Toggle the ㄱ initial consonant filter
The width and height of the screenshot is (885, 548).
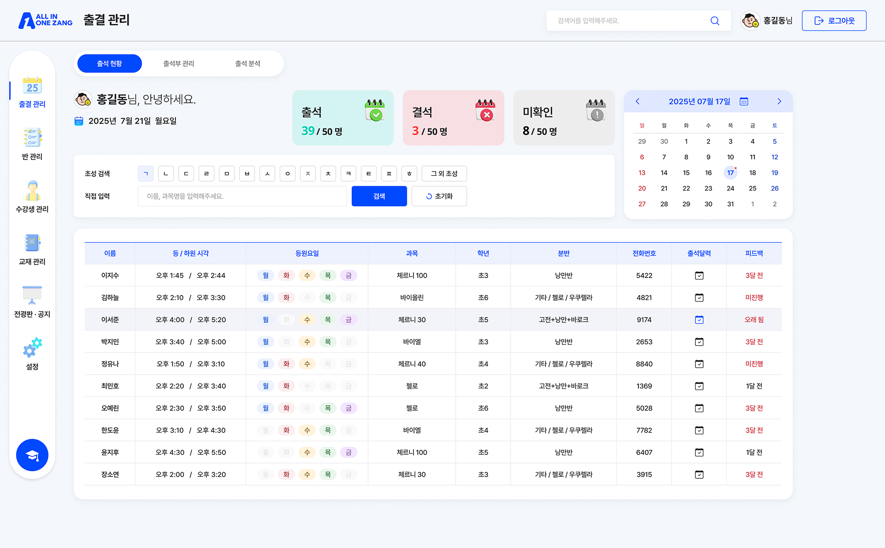(146, 174)
